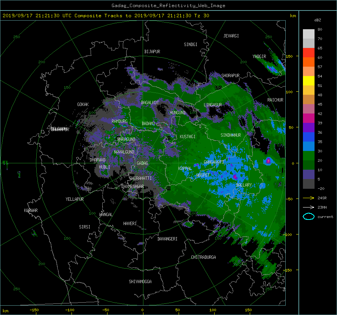Click the LINGASUR city label
The height and width of the screenshot is (315, 337).
[x=213, y=105]
